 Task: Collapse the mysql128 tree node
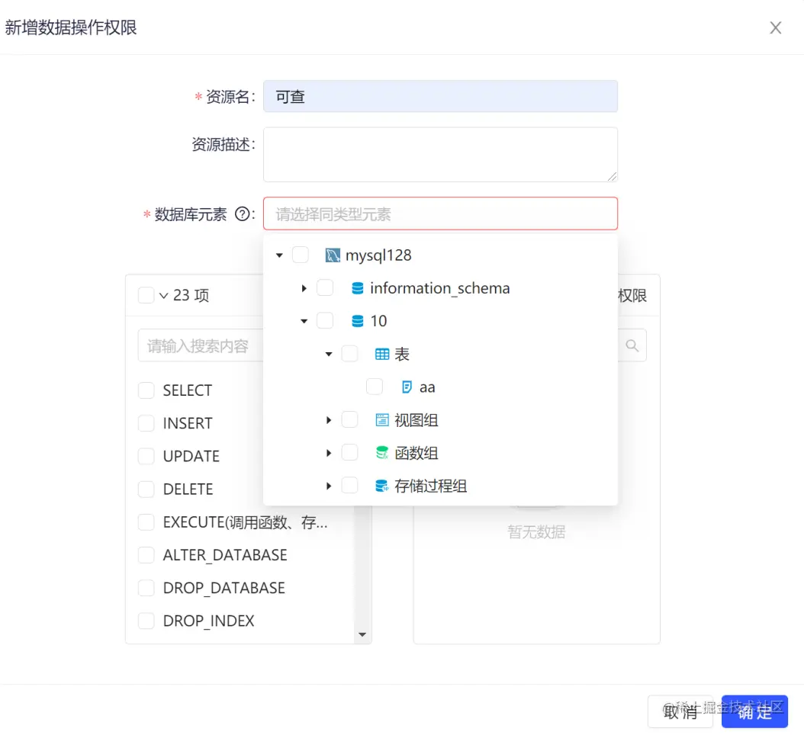[279, 255]
